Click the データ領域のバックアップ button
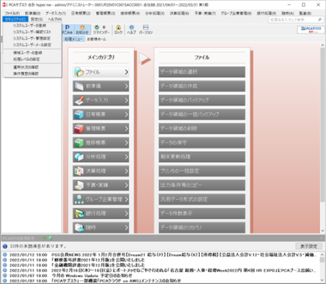 coord(202,100)
